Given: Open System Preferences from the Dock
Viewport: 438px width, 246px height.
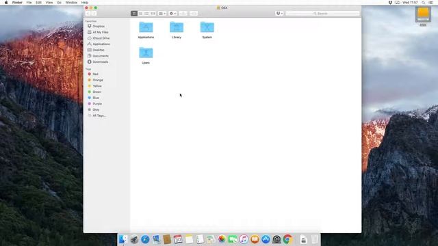Looking at the screenshot, I should (x=276, y=239).
